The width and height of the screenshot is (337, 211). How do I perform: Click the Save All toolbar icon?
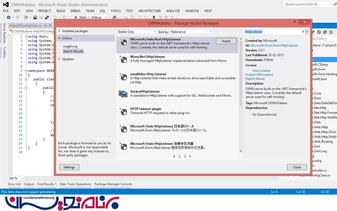coord(47,17)
